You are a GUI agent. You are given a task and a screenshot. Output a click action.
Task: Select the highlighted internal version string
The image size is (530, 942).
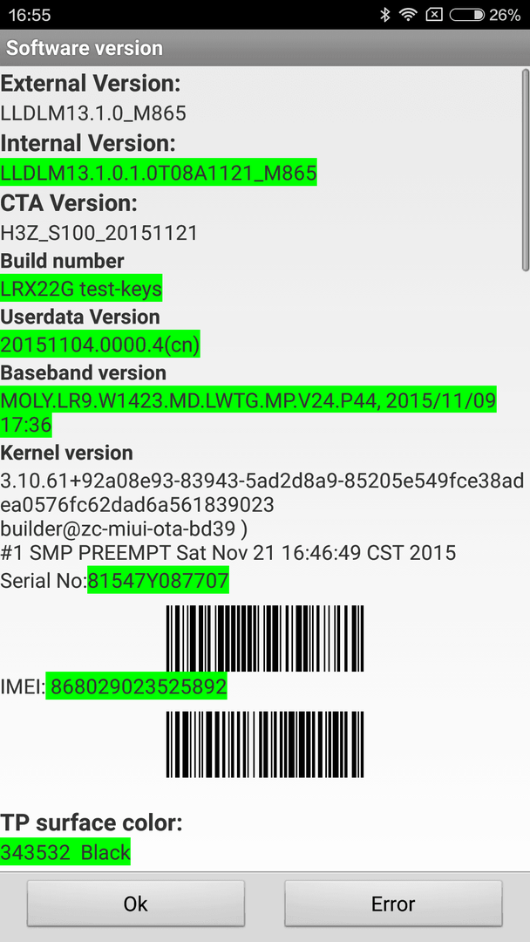coord(159,173)
